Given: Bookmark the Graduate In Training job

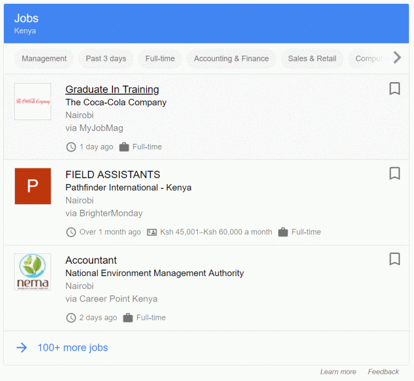Looking at the screenshot, I should [x=395, y=89].
